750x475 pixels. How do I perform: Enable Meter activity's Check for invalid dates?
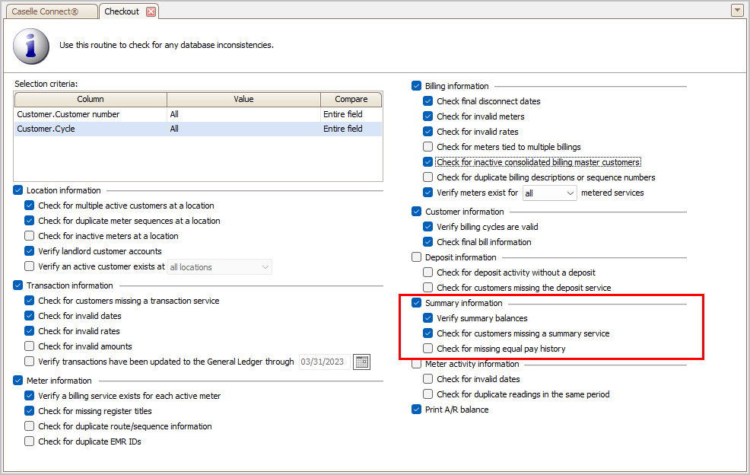[428, 379]
